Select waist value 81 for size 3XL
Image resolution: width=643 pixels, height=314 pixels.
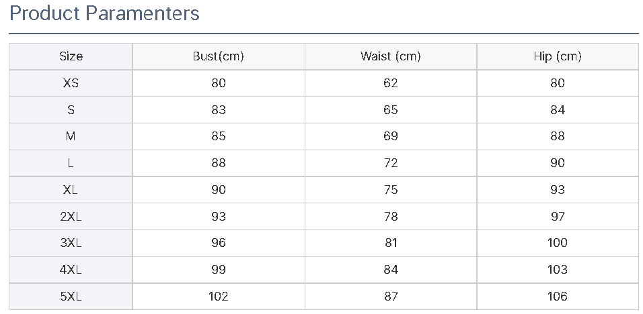[391, 243]
